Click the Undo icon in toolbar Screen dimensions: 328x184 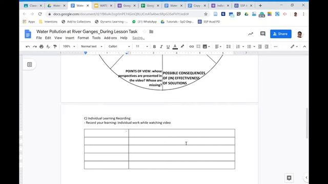tap(28, 47)
